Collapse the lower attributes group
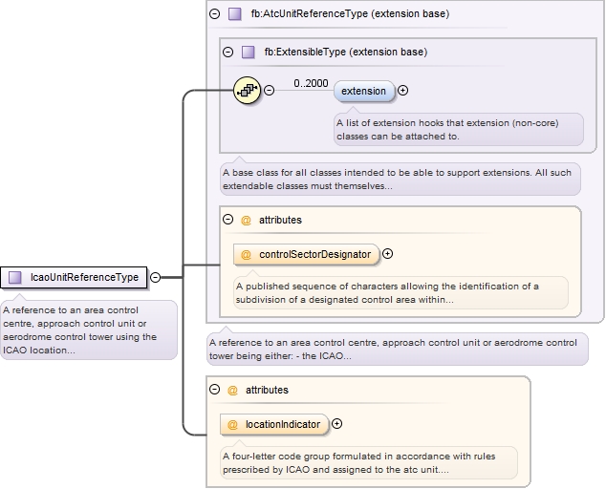 tap(214, 390)
